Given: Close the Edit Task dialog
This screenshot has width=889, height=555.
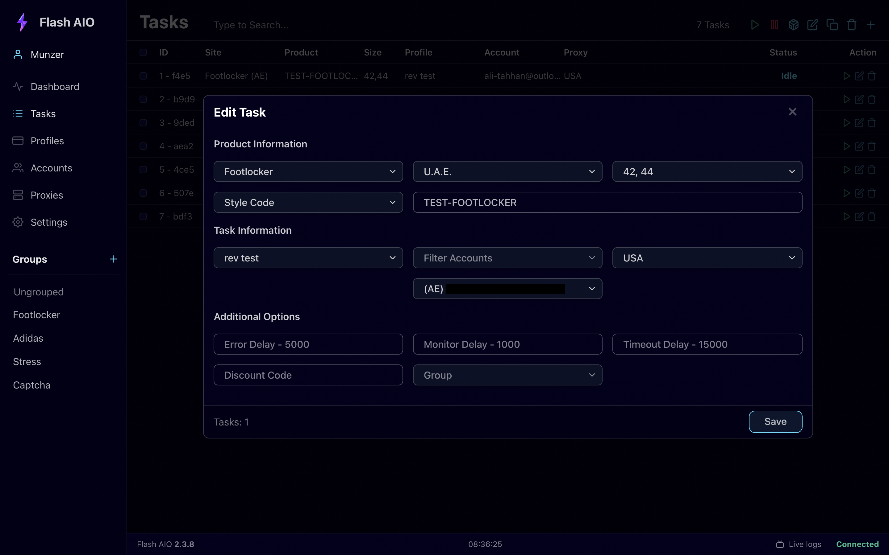Looking at the screenshot, I should [792, 112].
